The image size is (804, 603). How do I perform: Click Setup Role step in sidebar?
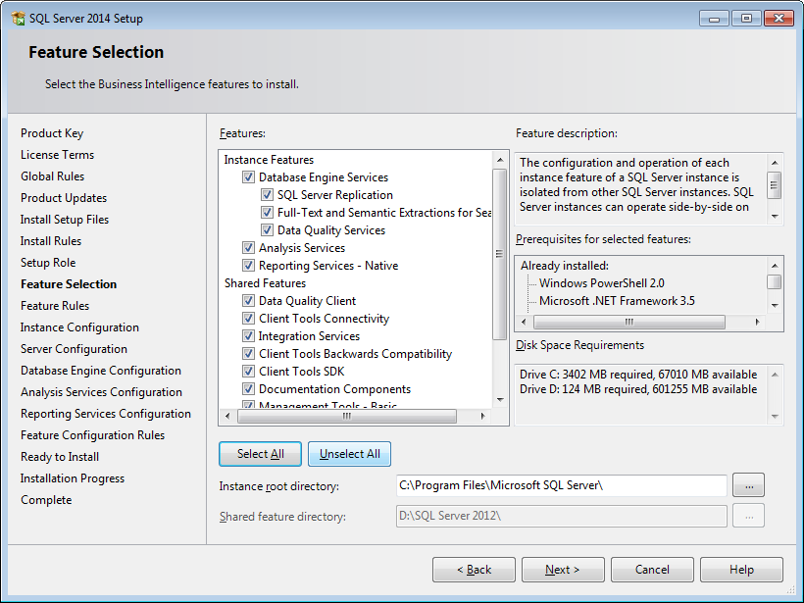tap(48, 263)
